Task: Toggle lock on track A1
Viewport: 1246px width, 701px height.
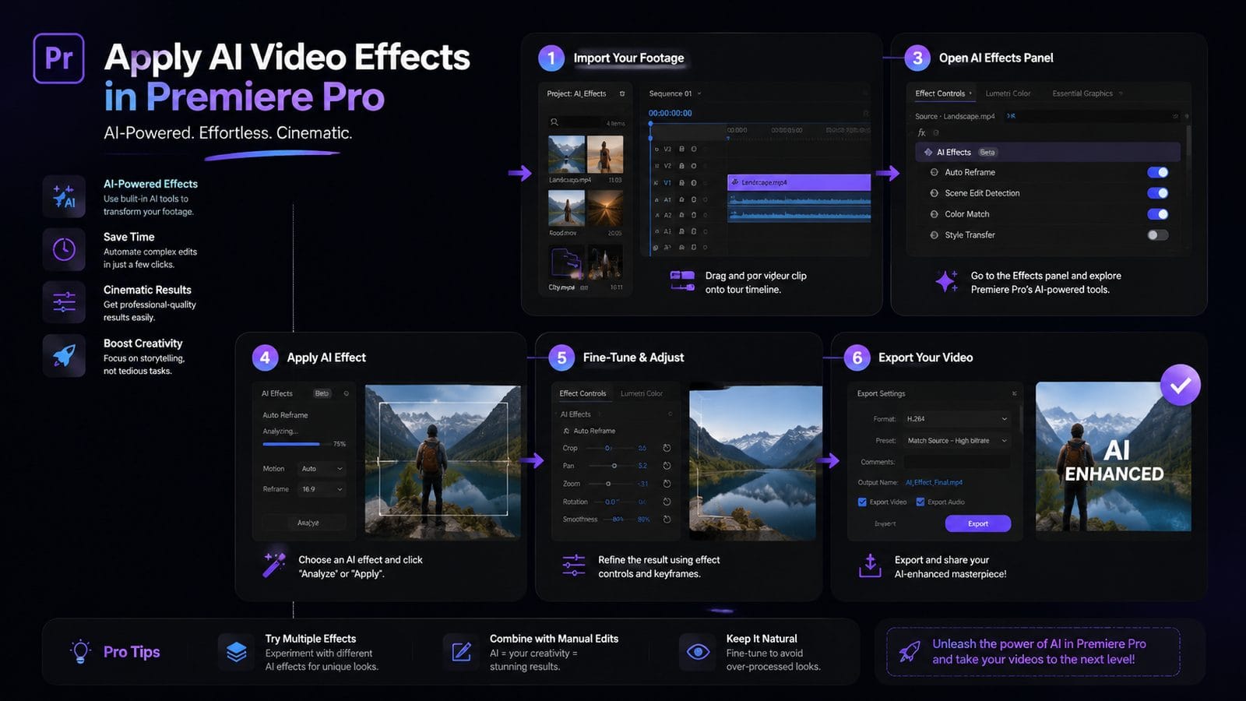Action: click(681, 199)
